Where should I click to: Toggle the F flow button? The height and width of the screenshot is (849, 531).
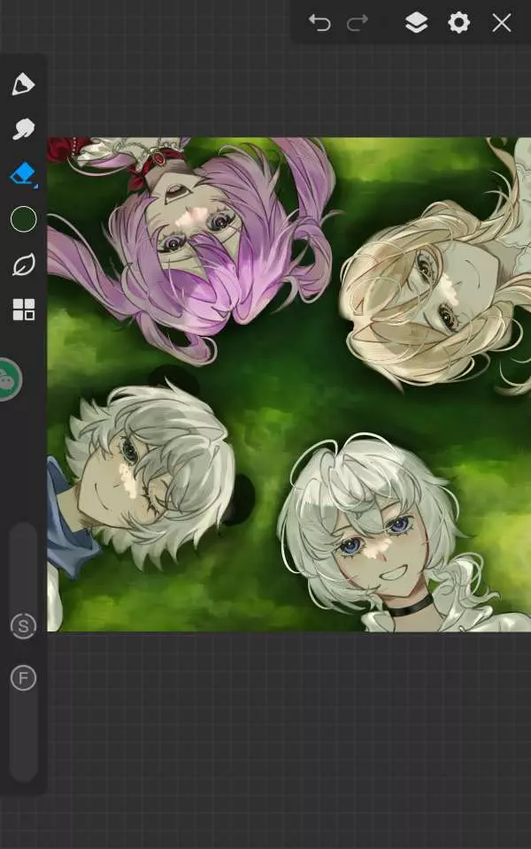23,678
